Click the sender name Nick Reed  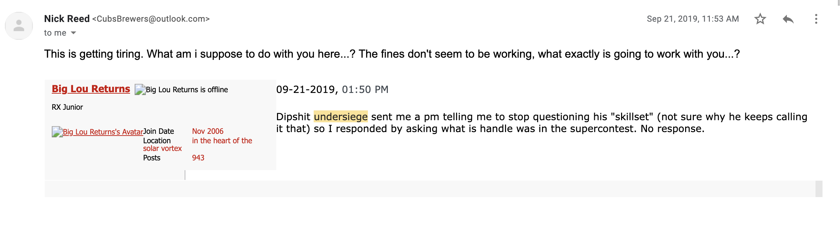click(x=67, y=19)
